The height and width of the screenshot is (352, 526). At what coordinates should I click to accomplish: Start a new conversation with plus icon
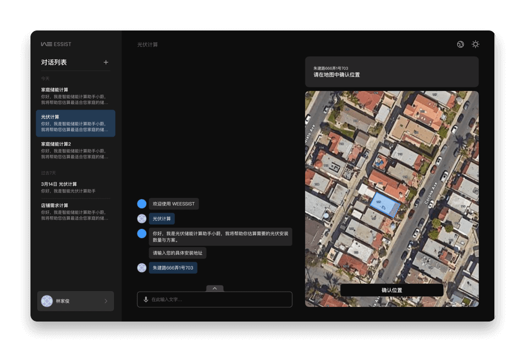[106, 63]
